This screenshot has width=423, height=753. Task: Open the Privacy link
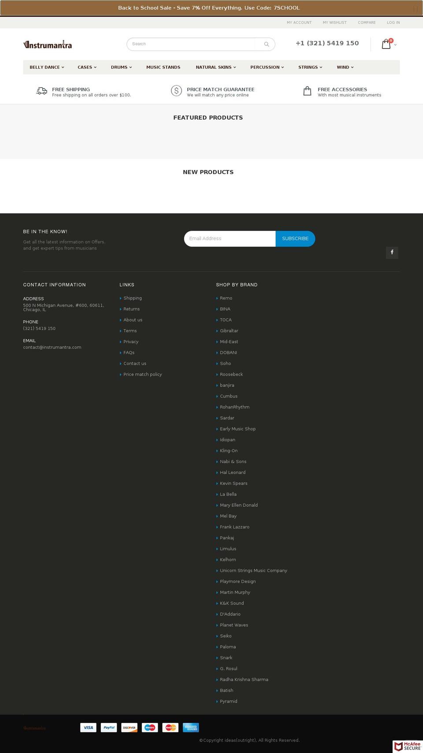[x=131, y=342]
